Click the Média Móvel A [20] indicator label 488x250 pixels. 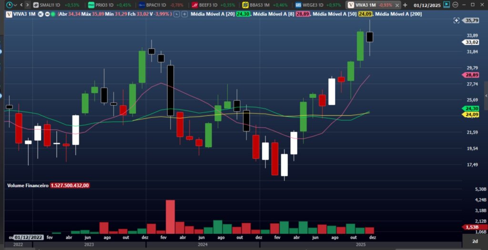(213, 14)
